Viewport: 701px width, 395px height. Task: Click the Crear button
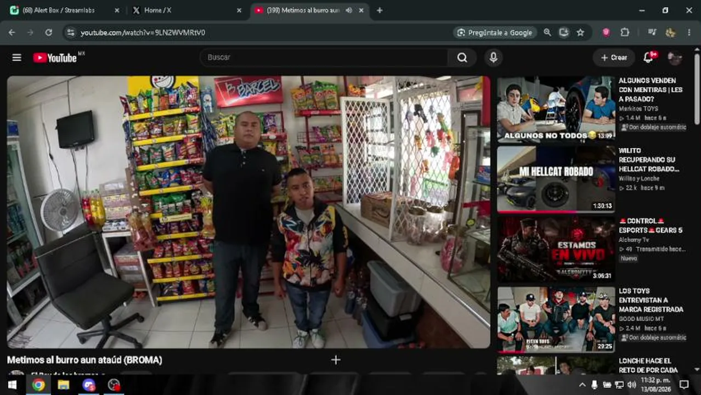pyautogui.click(x=614, y=58)
